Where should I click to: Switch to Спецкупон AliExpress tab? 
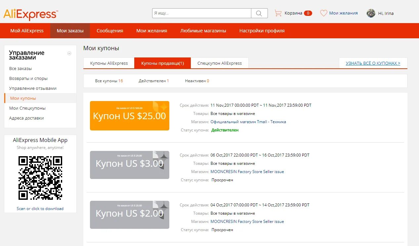[x=220, y=63]
